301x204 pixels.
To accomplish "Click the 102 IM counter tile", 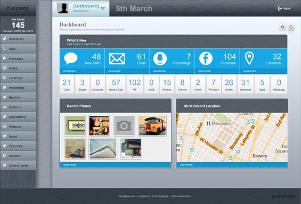I will coord(135,84).
